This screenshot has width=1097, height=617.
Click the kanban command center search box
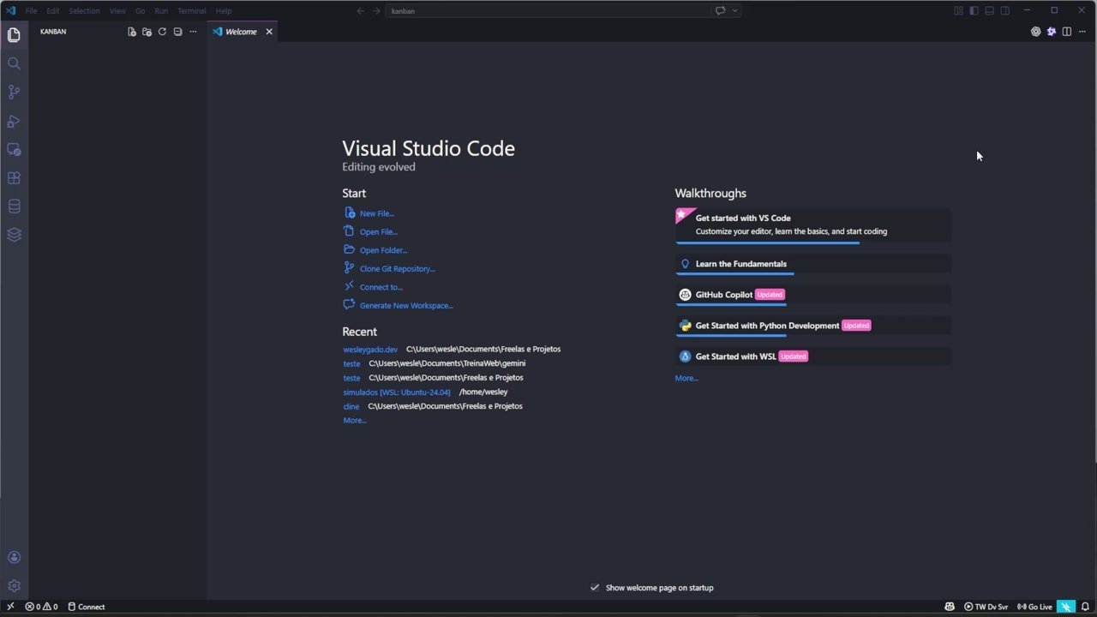coord(548,11)
